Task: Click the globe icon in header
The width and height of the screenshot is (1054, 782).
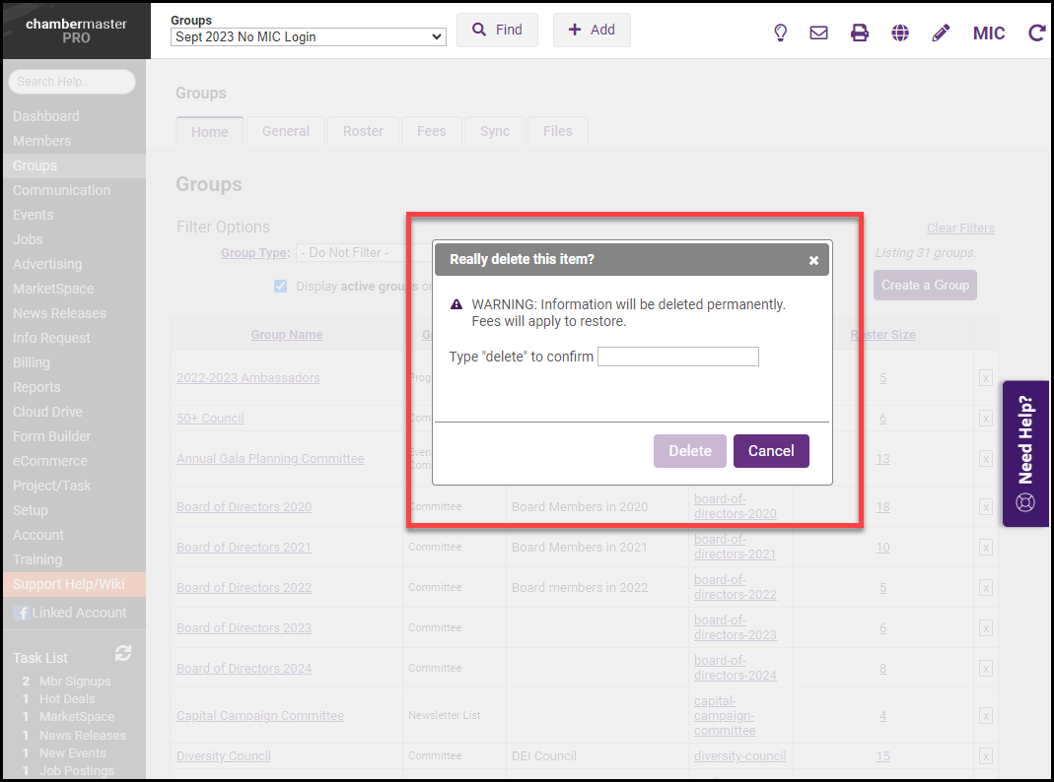Action: click(x=900, y=33)
